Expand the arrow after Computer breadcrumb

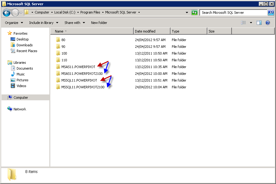point(52,12)
